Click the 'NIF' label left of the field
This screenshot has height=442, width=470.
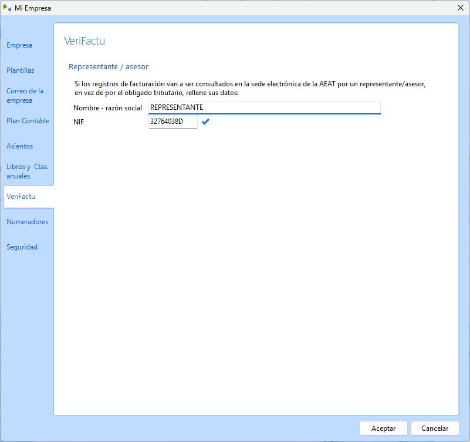(x=79, y=122)
